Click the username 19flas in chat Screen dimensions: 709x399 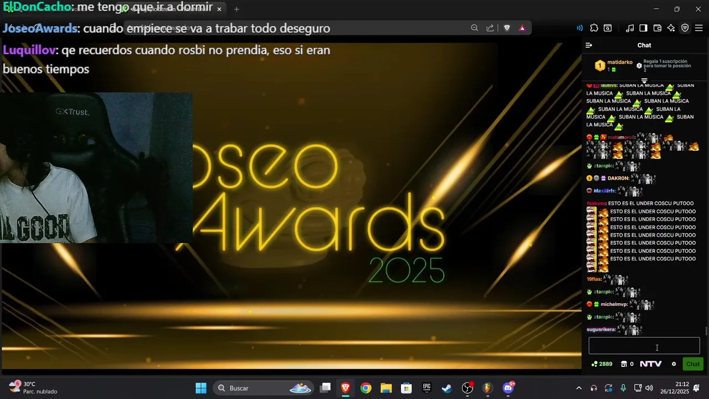click(x=594, y=279)
